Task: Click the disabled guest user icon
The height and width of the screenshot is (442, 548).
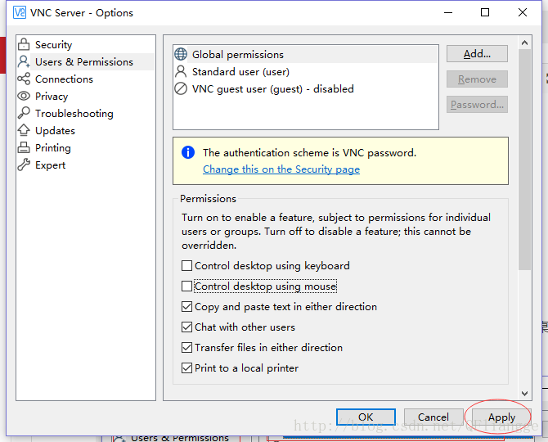Action: pos(181,88)
